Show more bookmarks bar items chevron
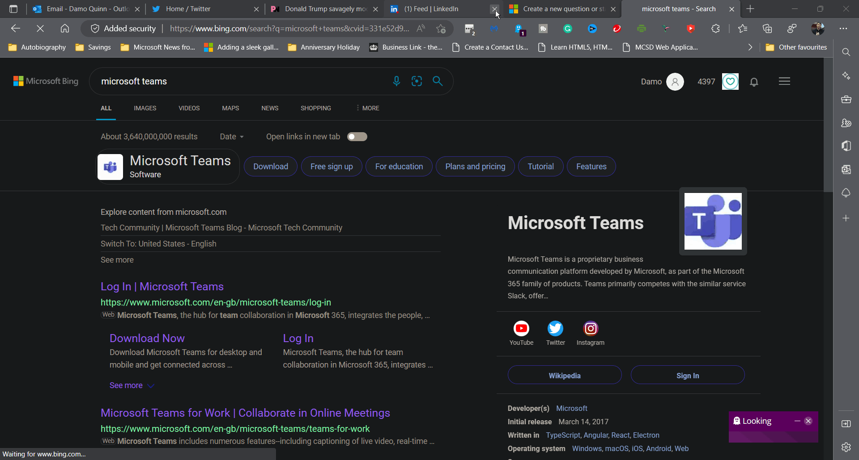Viewport: 859px width, 460px height. [750, 47]
